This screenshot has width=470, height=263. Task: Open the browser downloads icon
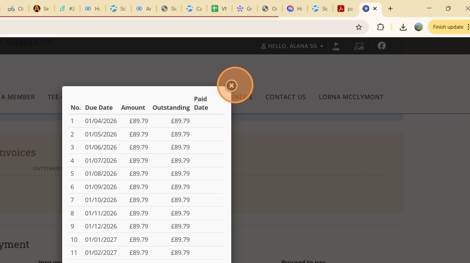[x=403, y=27]
